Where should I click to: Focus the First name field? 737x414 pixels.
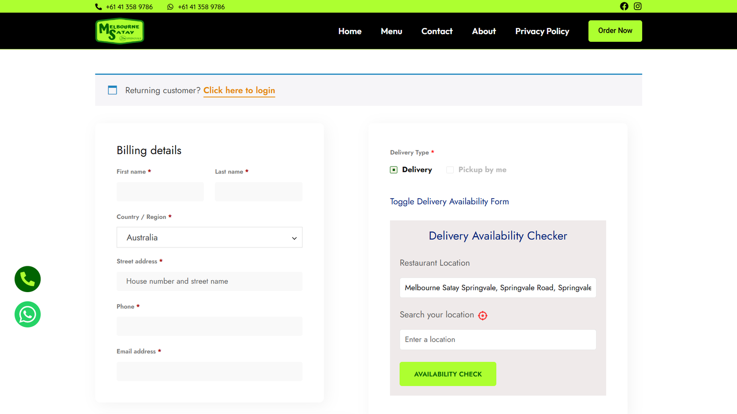160,191
